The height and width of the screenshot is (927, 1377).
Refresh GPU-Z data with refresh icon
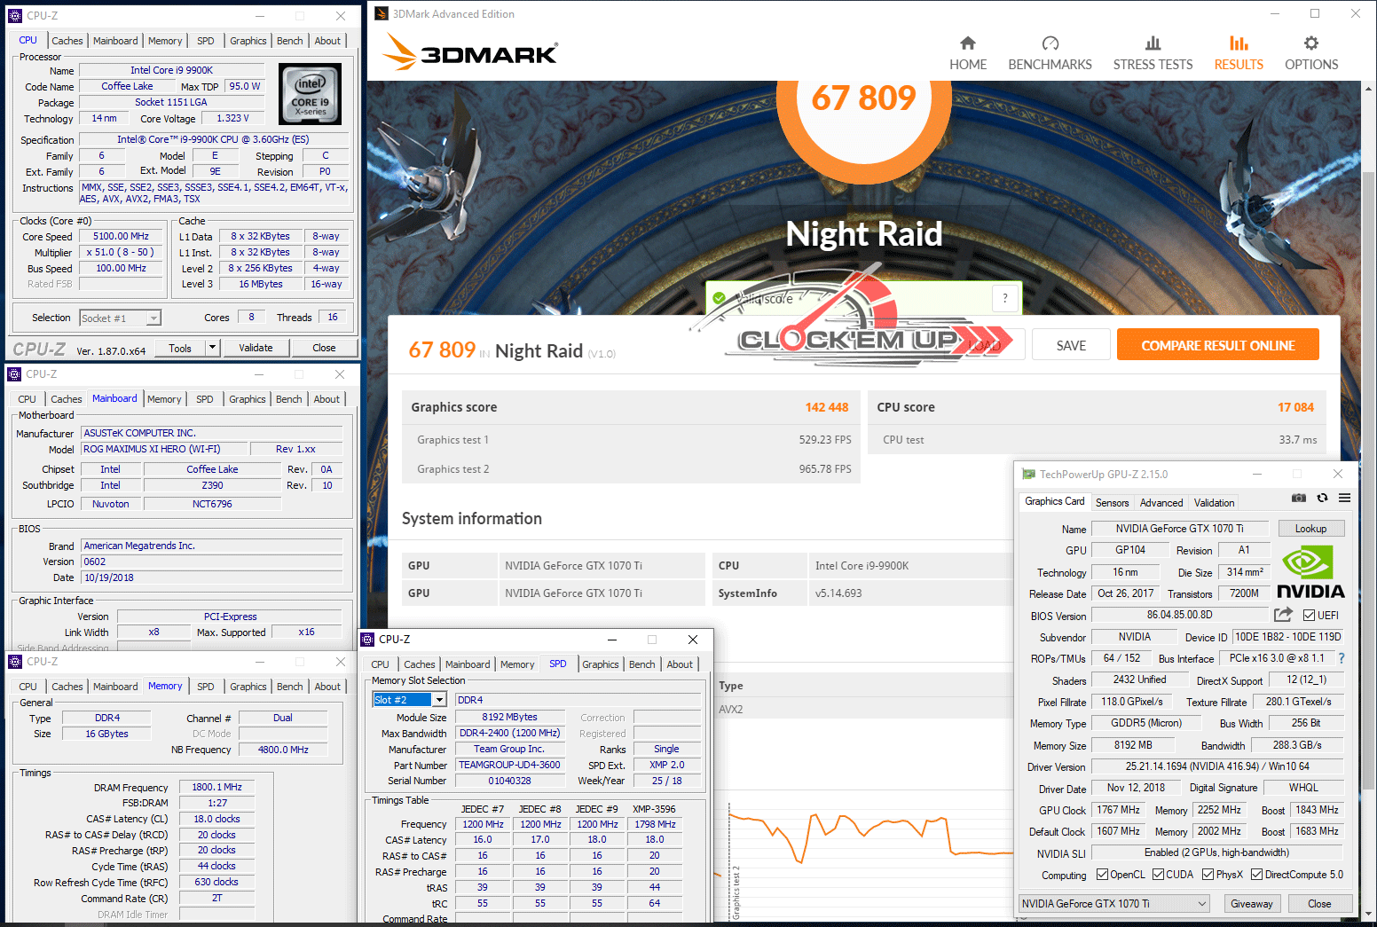point(1322,499)
